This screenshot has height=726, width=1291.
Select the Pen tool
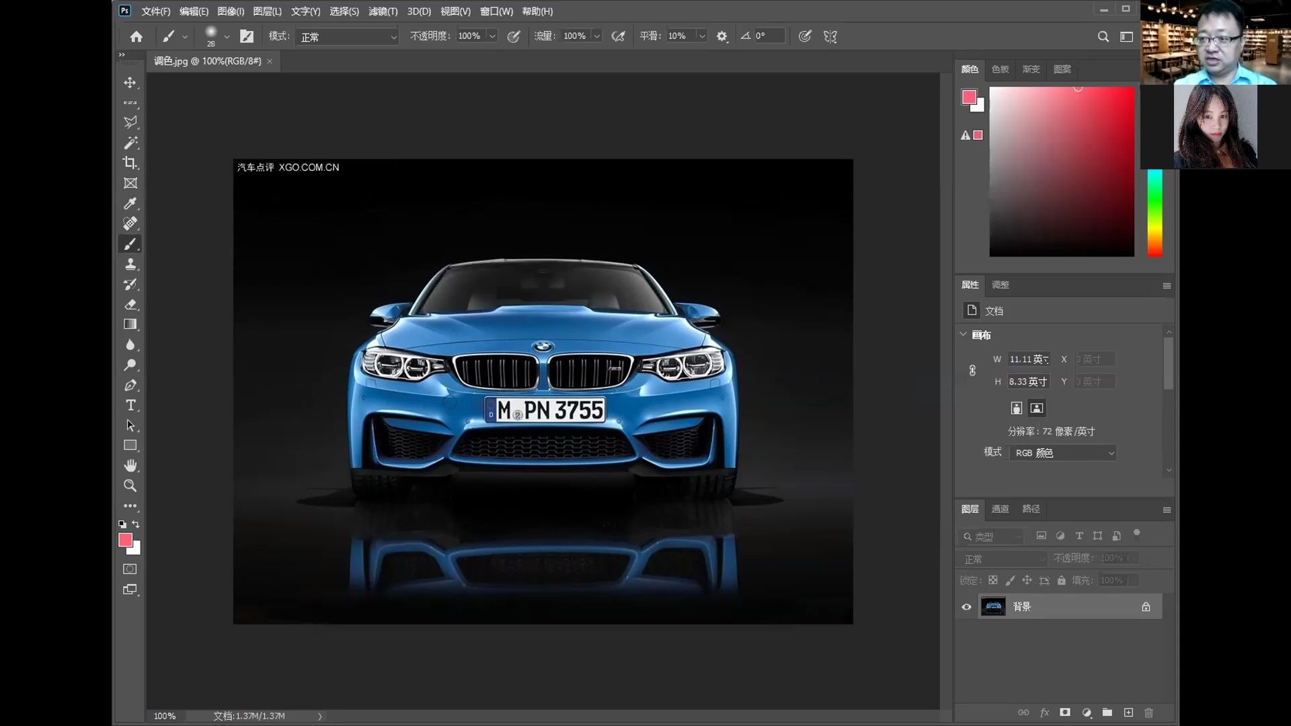[x=130, y=385]
